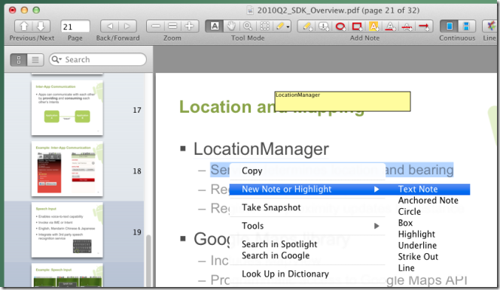Choose Look Up in Dictionary

coord(307,273)
